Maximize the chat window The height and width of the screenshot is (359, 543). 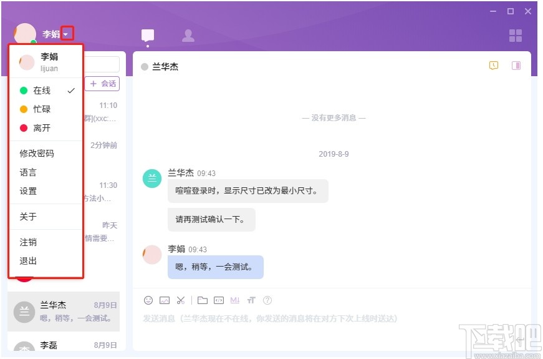tap(511, 11)
